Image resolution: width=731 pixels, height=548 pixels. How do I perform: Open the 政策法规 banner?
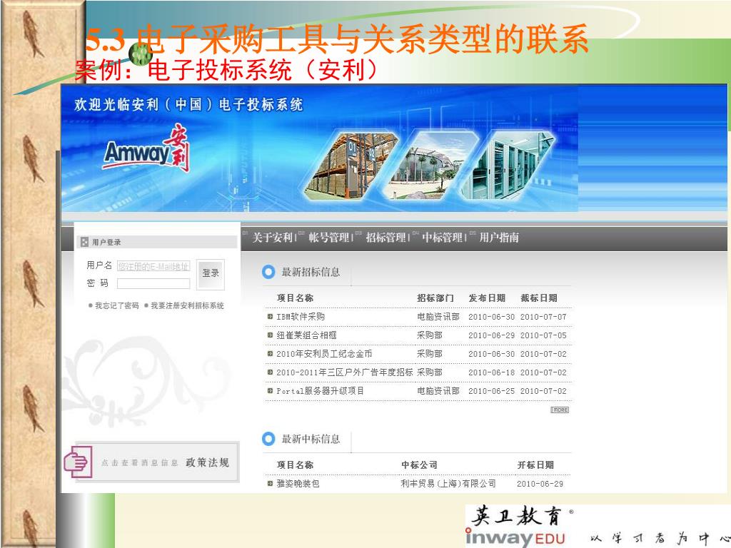pyautogui.click(x=158, y=462)
